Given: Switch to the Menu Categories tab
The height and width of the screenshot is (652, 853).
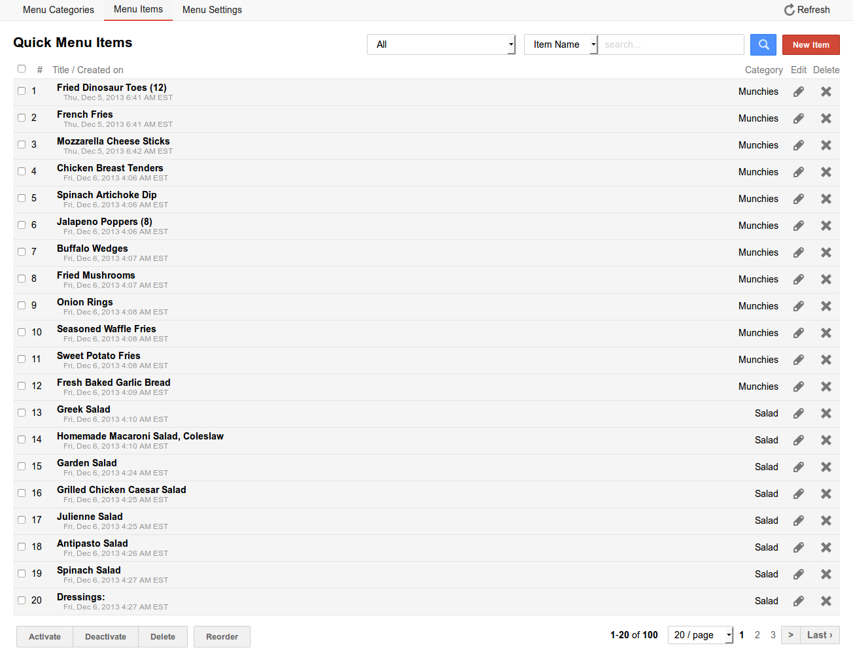Looking at the screenshot, I should [x=58, y=10].
